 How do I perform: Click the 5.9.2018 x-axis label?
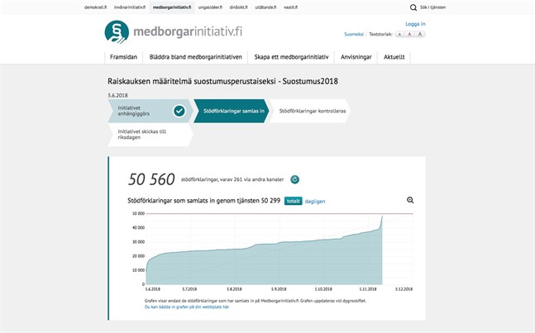coord(279,289)
